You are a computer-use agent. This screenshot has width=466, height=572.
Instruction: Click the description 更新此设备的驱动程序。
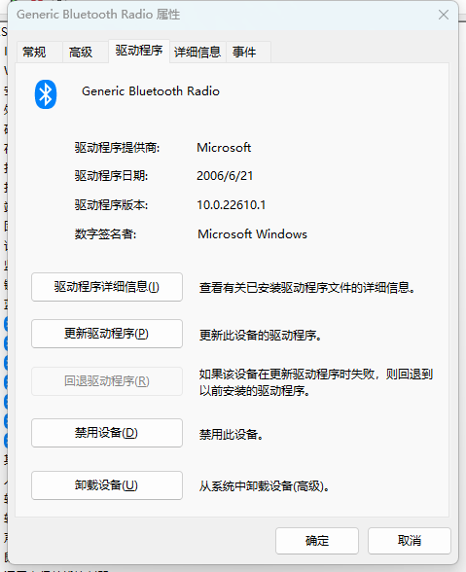[x=260, y=335]
